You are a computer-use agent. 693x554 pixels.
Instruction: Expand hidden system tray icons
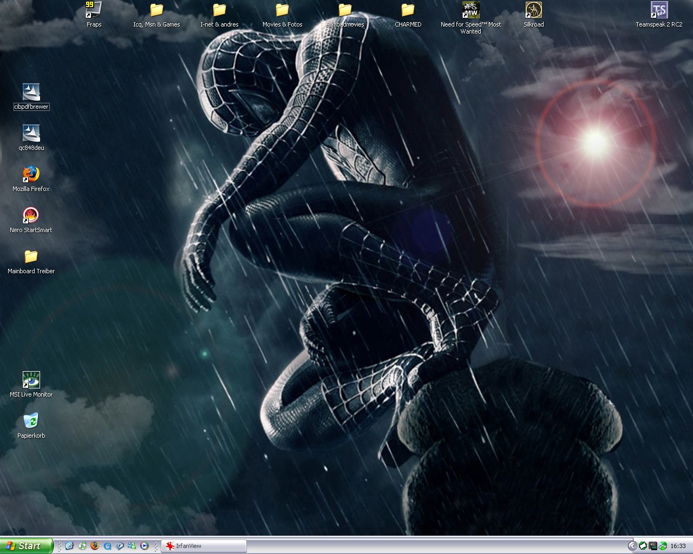632,546
